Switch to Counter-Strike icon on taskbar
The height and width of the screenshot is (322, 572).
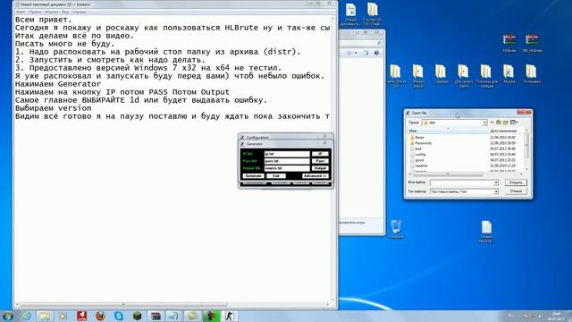pyautogui.click(x=229, y=316)
